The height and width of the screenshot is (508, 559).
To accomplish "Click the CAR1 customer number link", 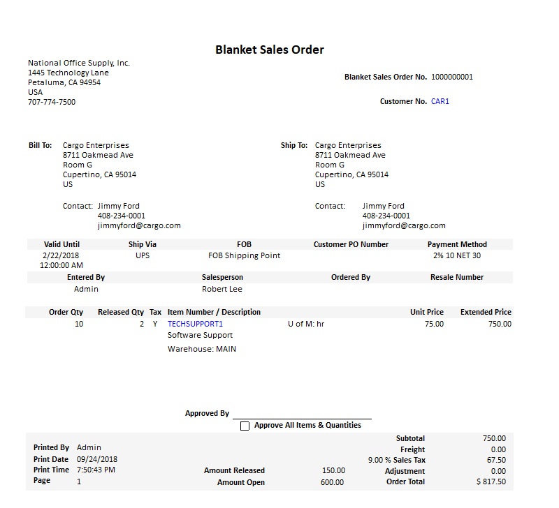I will 440,101.
